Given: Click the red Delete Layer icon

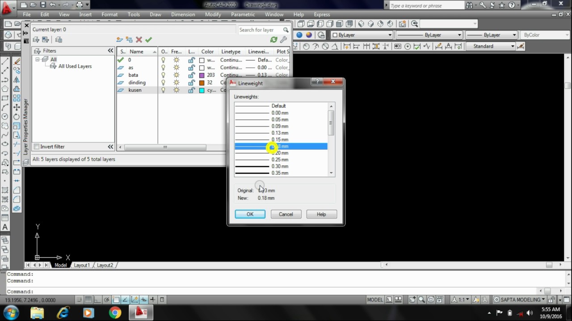Looking at the screenshot, I should coord(139,40).
